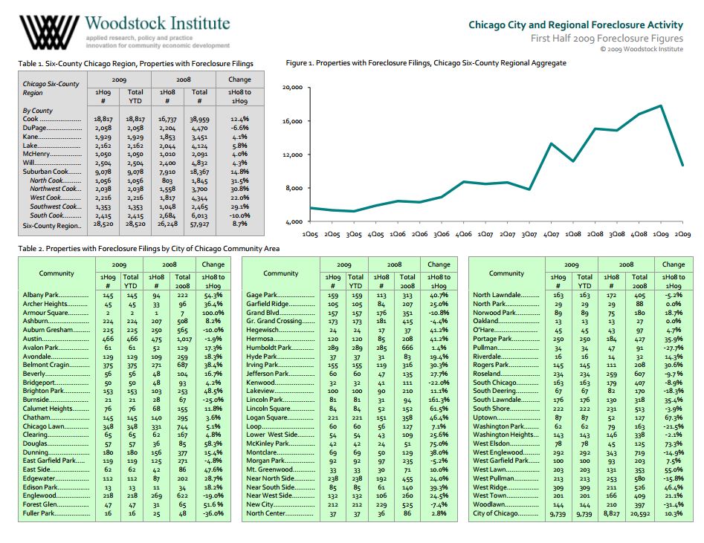The width and height of the screenshot is (704, 543).
Task: Click the "© 2009 Woodstock Institute" copyright line
Action: 642,49
